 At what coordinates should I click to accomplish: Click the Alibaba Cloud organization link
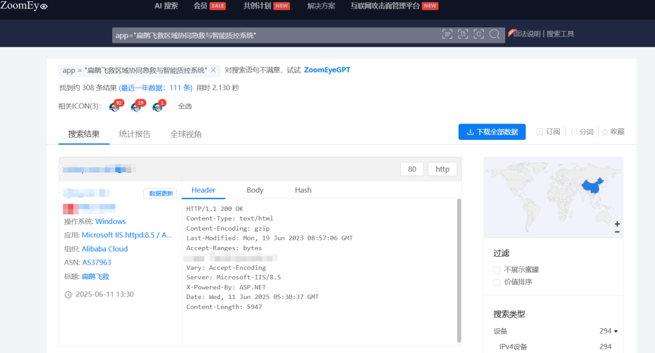click(104, 249)
